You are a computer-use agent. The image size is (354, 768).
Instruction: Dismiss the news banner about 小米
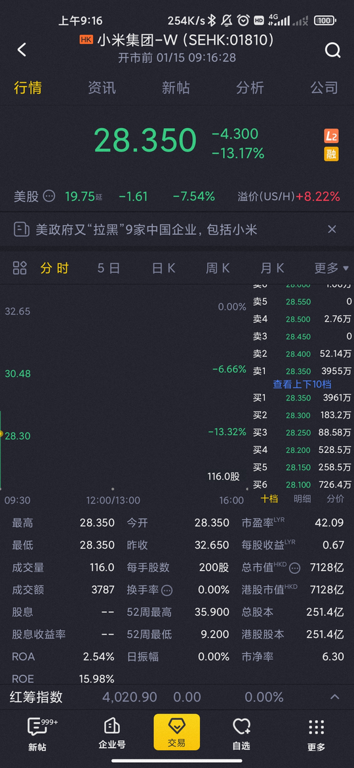332,228
